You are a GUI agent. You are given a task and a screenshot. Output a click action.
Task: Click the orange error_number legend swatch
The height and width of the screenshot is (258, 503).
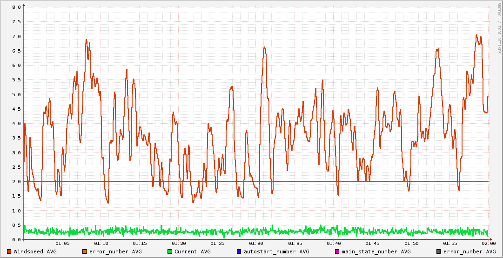(x=84, y=251)
